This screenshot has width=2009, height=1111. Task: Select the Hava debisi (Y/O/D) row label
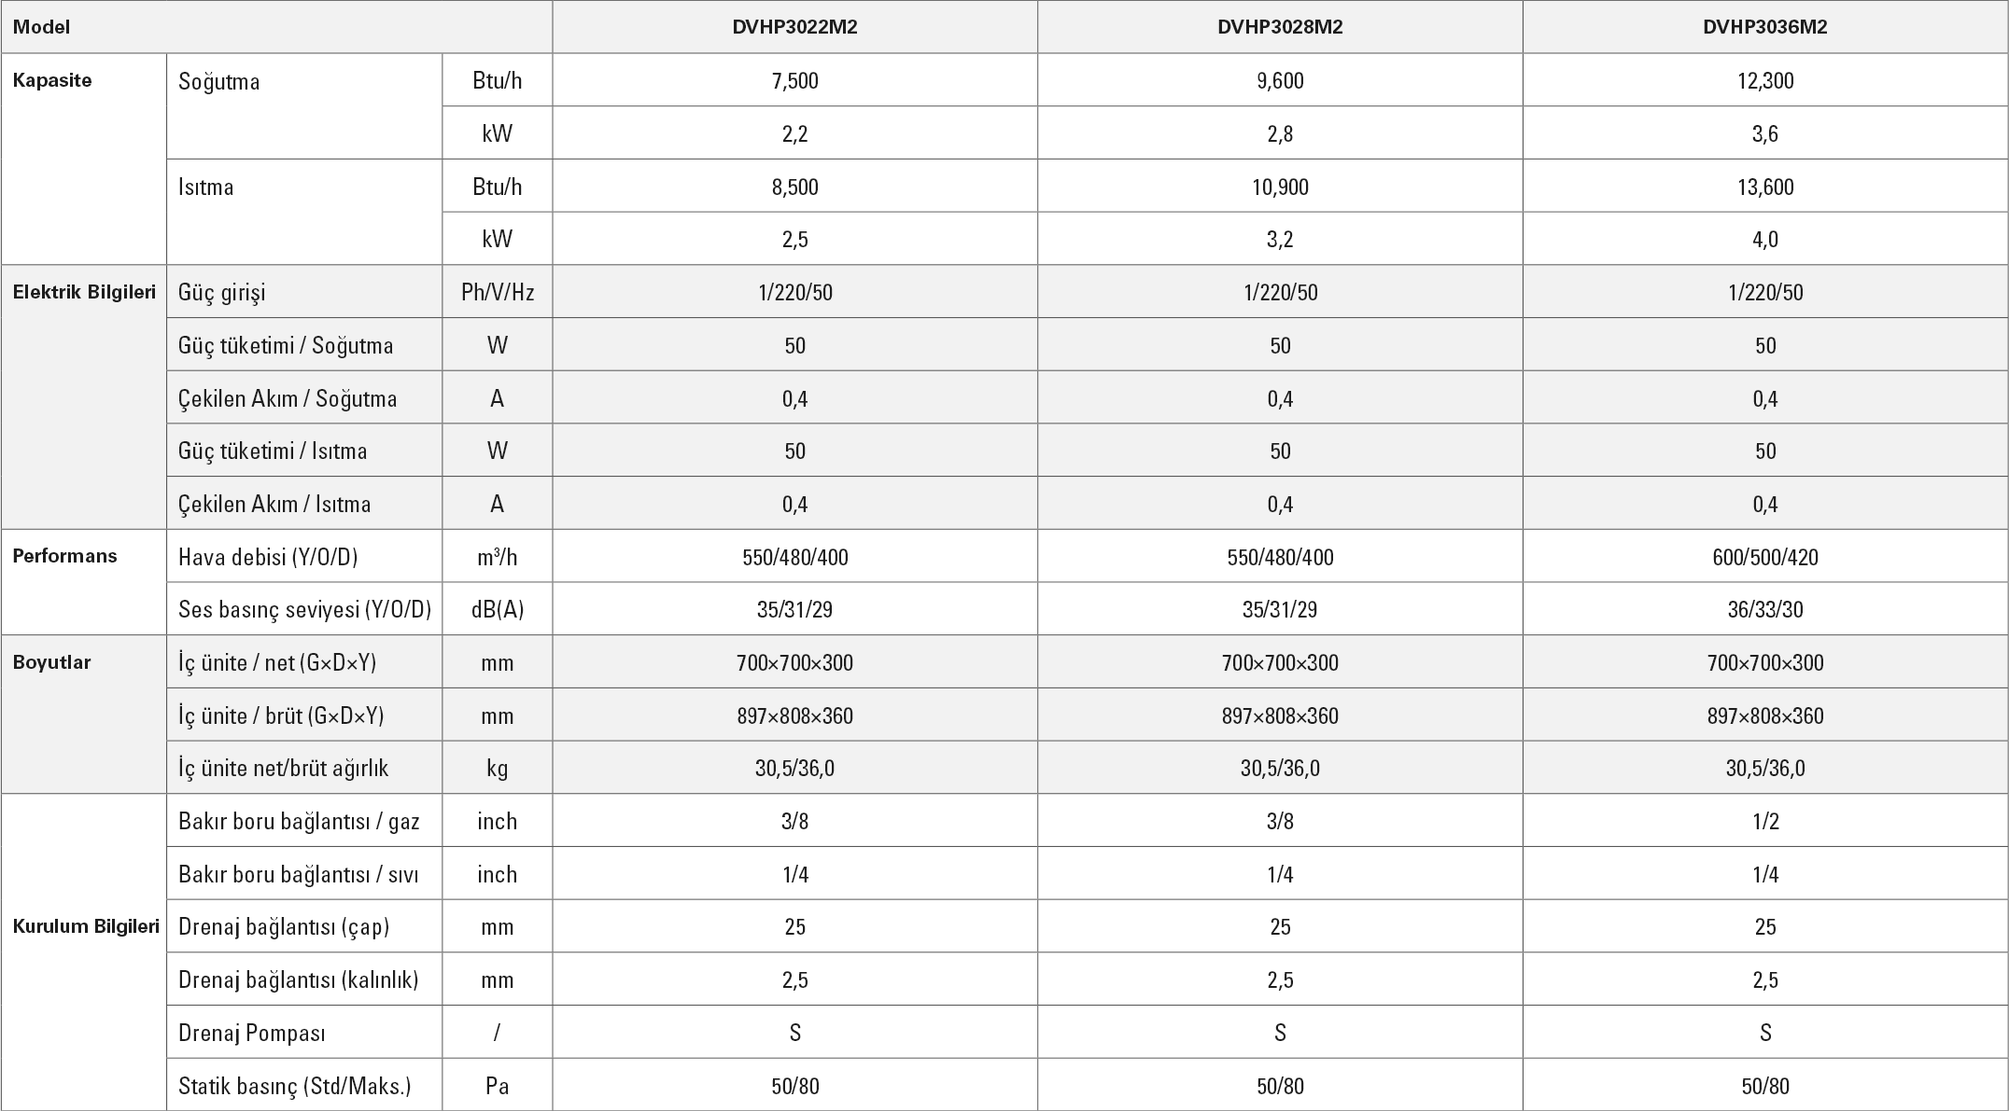pyautogui.click(x=268, y=557)
